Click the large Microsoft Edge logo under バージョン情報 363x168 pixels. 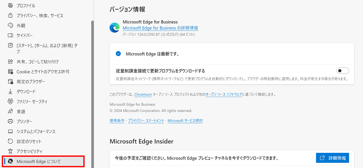(115, 28)
